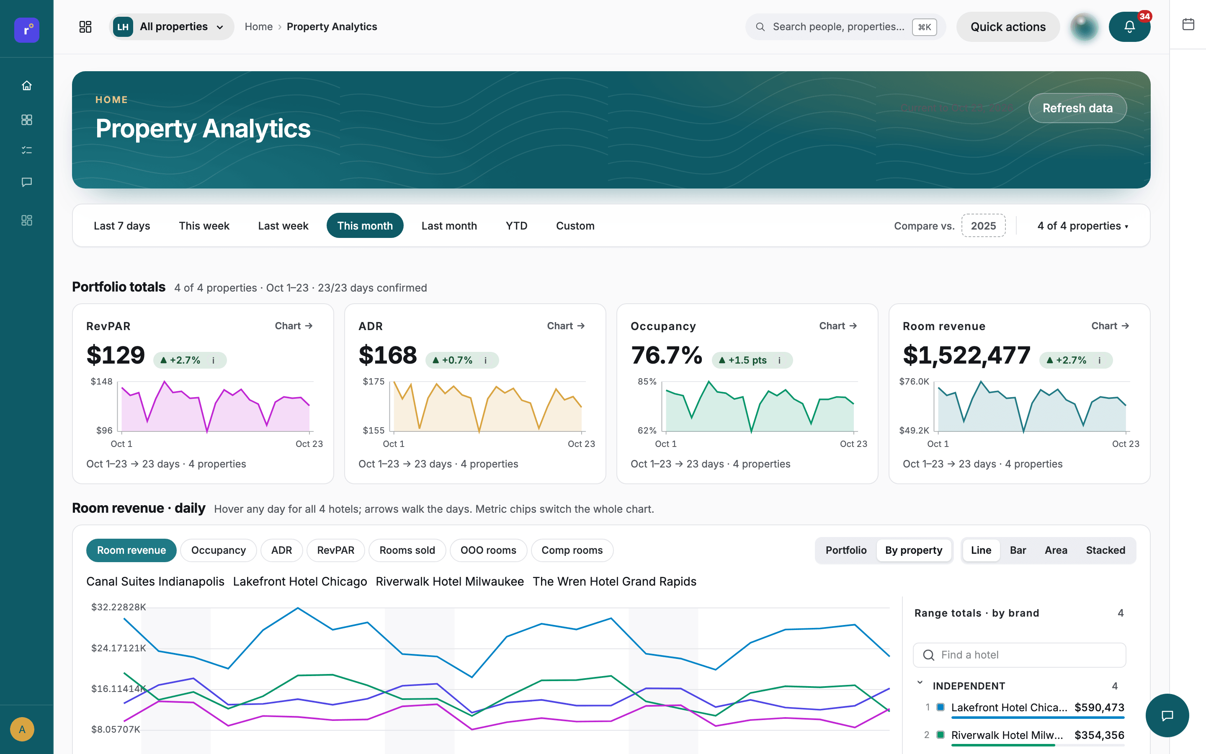Toggle view to Portfolio
This screenshot has height=754, width=1206.
pos(846,550)
